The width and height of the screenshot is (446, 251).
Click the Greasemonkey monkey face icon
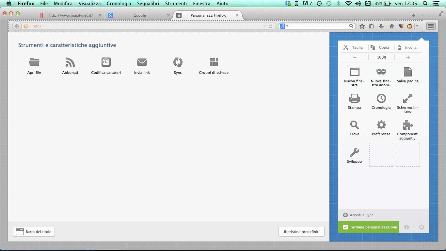pyautogui.click(x=409, y=26)
